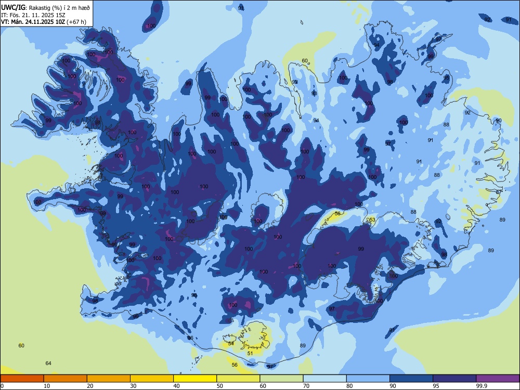520x390 pixels.
Task: Click the amber 20-30 legend swatch
Action: pyautogui.click(x=109, y=379)
